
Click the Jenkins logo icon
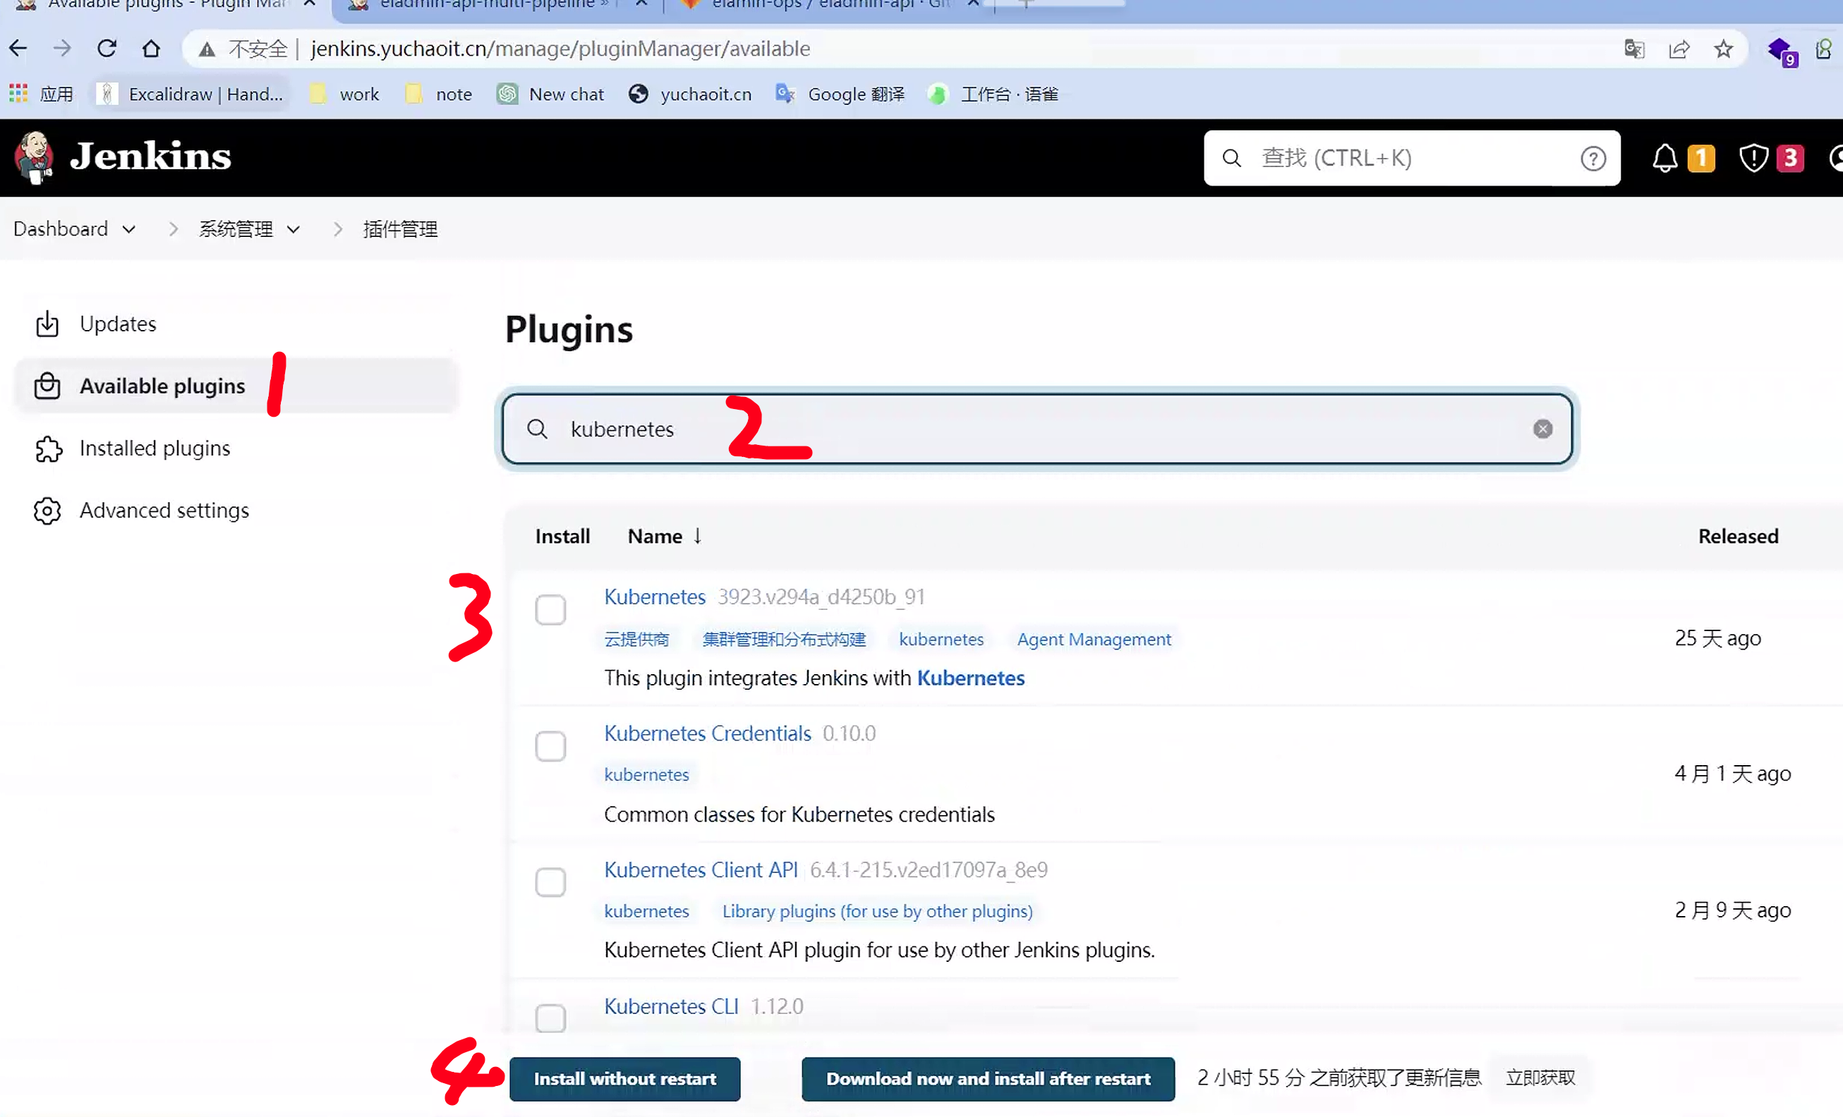pyautogui.click(x=33, y=157)
